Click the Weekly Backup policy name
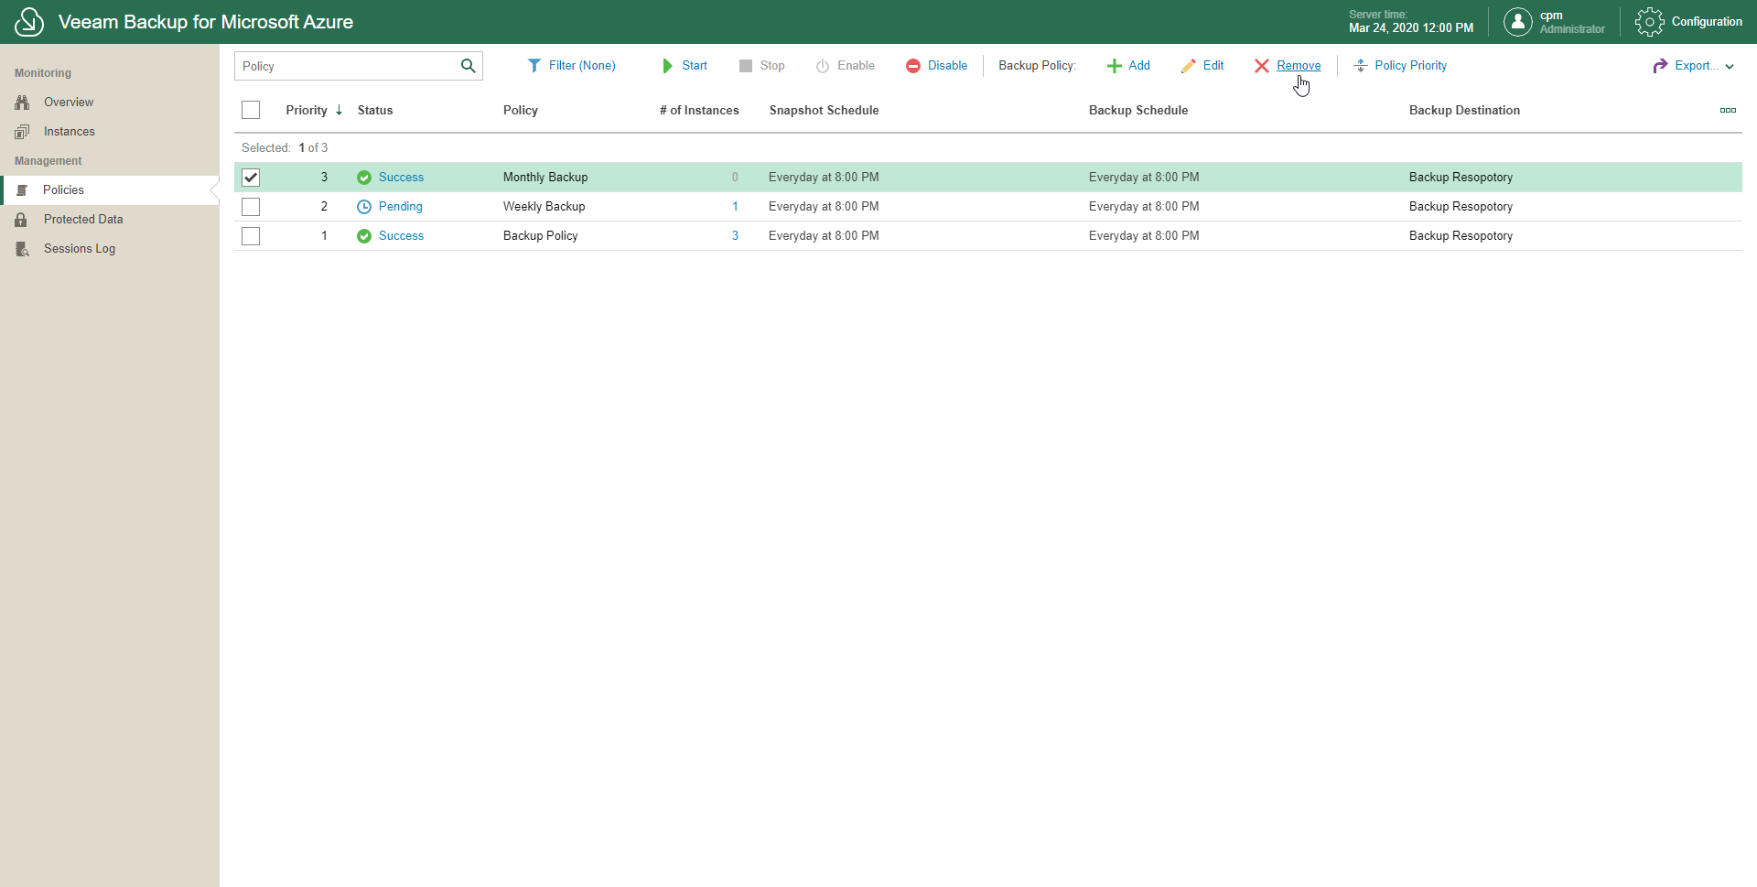The width and height of the screenshot is (1757, 887). [544, 207]
